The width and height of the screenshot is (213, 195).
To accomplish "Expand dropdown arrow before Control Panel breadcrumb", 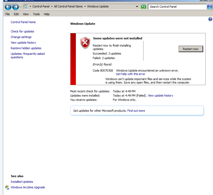I will (x=30, y=7).
